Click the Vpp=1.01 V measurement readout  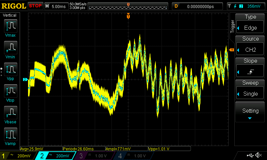170,149
